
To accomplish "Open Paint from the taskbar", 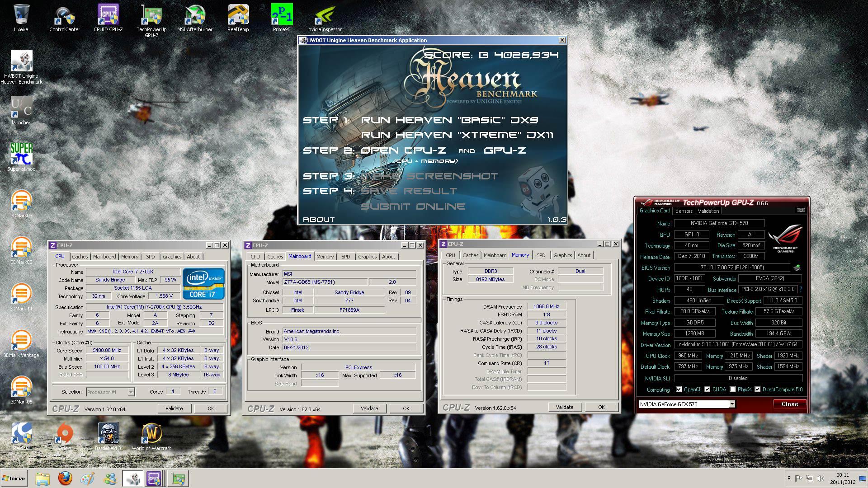I will tap(87, 478).
